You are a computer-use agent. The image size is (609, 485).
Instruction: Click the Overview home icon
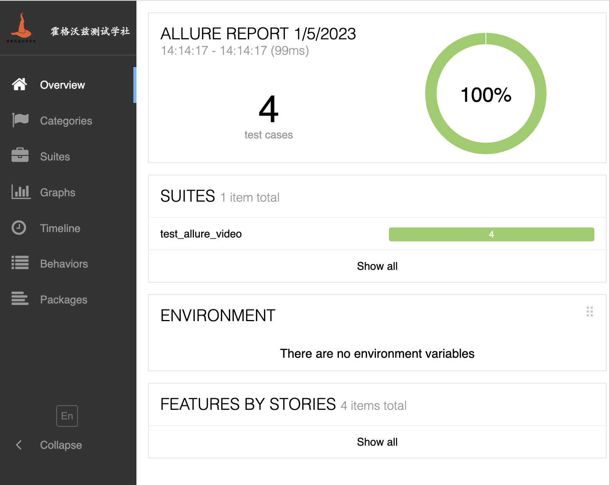coord(19,84)
